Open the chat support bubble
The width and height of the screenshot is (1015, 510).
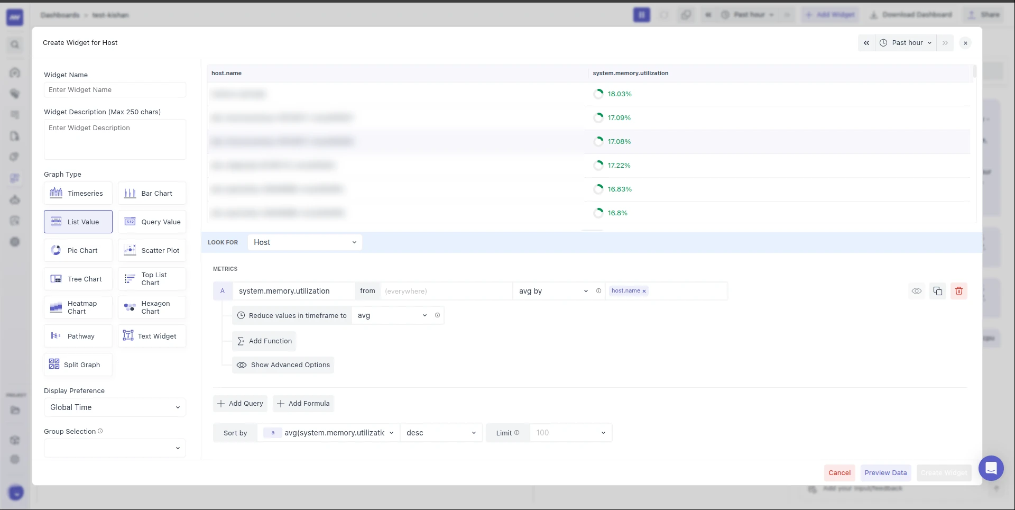click(x=991, y=468)
